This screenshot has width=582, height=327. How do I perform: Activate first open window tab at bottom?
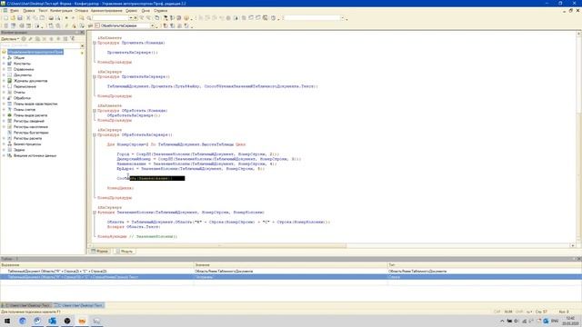(x=26, y=305)
